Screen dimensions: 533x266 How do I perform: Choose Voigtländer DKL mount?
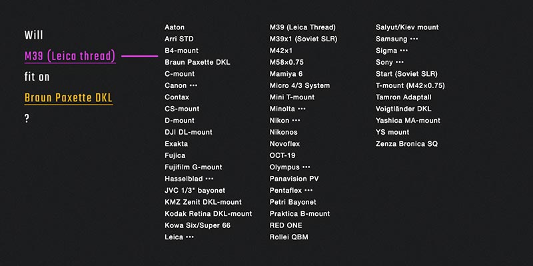click(404, 109)
